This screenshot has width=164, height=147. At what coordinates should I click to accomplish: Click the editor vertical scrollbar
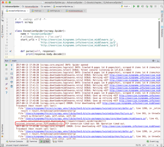click(x=159, y=35)
